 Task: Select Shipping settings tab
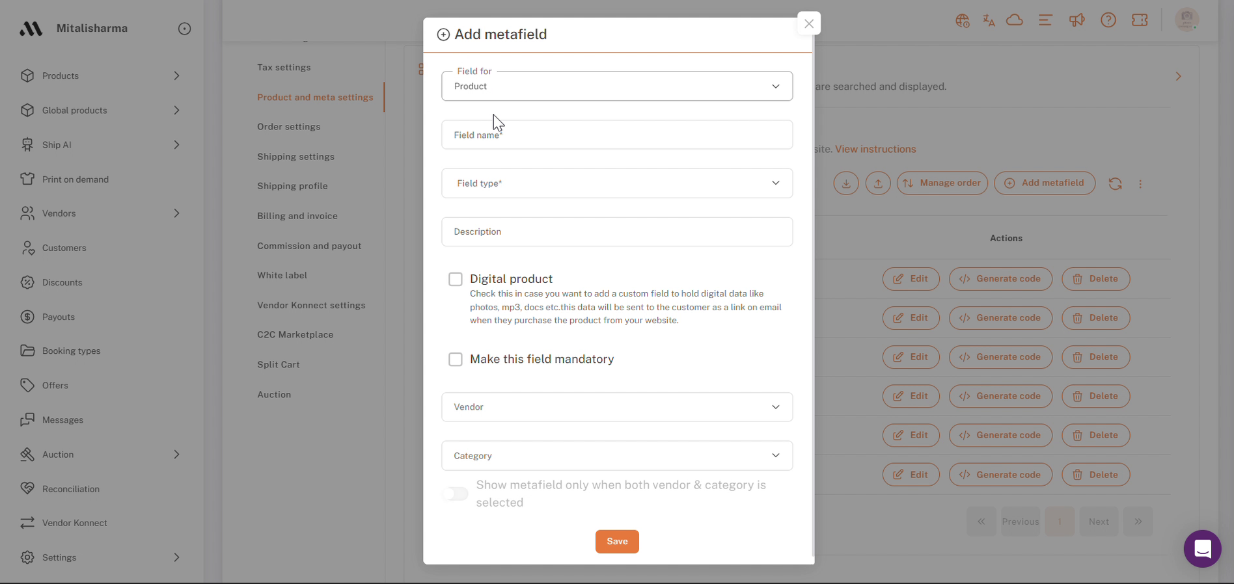295,157
